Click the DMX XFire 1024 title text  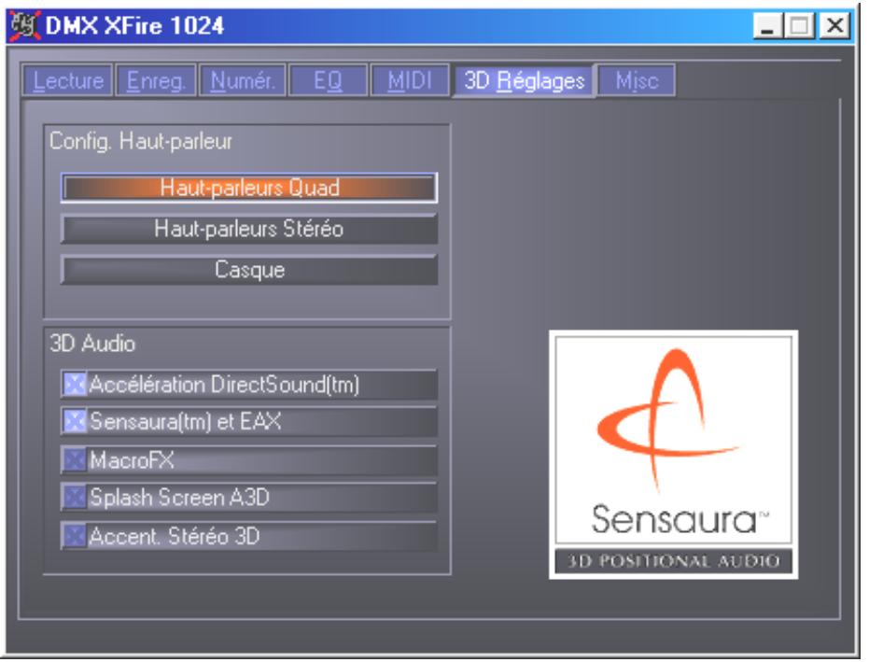(x=134, y=25)
